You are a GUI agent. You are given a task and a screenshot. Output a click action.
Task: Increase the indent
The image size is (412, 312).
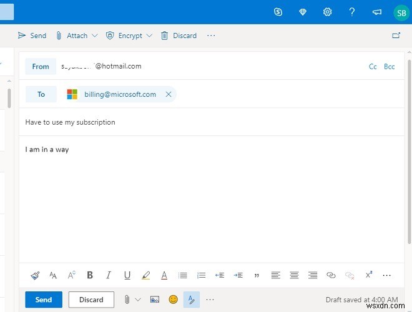[x=238, y=275]
